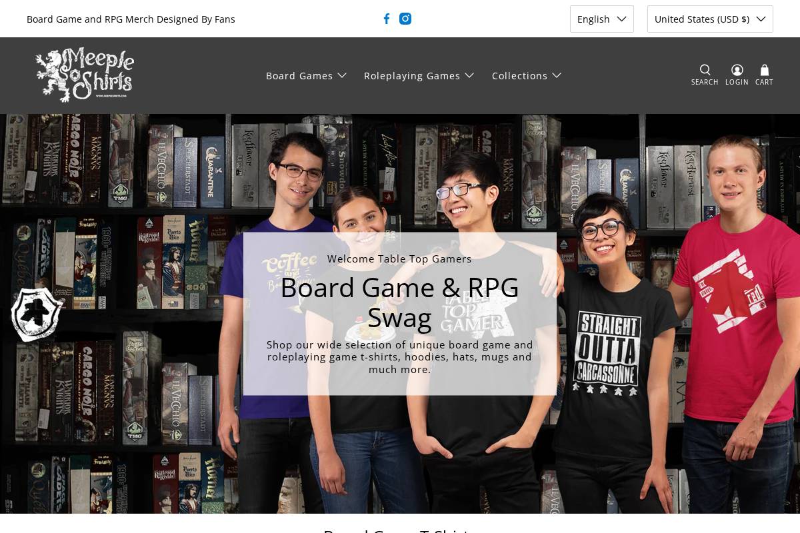Expand the Roleplaying Games menu
The image size is (800, 533).
[x=469, y=75]
